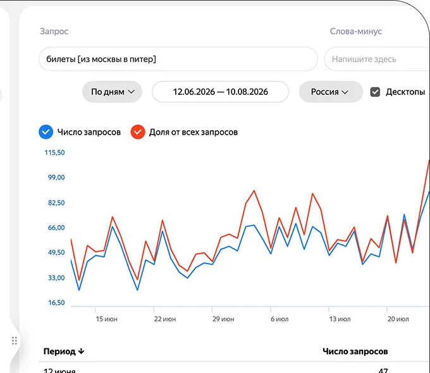The image size is (430, 373).
Task: Click the "Запрос" field label
Action: (x=54, y=31)
